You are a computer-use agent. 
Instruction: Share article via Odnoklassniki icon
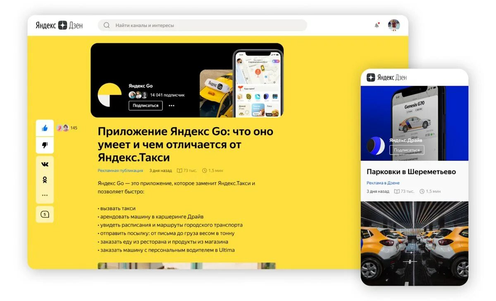click(x=45, y=180)
